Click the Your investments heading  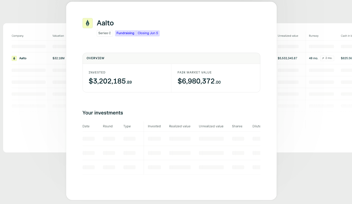pyautogui.click(x=103, y=113)
